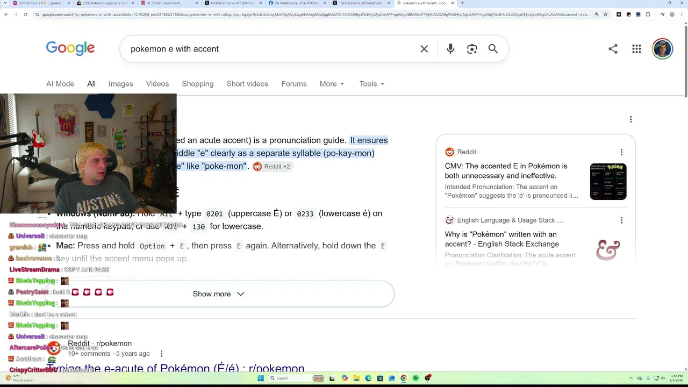Click the Reddit r/pokemon source label
Screen dimensions: 688x387
(x=99, y=343)
